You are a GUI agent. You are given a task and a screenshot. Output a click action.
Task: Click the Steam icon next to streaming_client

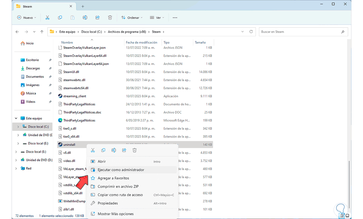pyautogui.click(x=60, y=96)
